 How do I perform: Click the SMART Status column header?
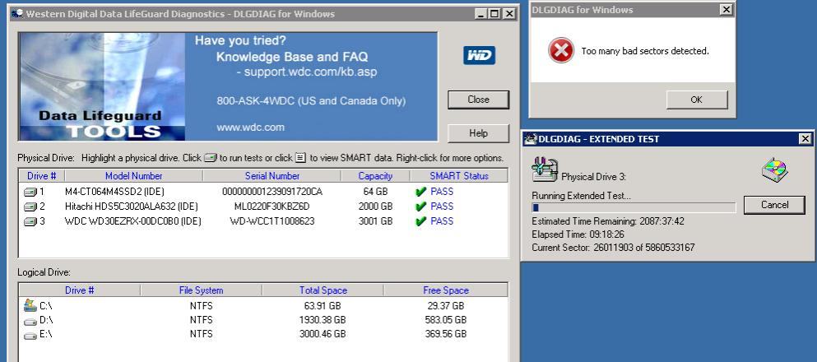[x=459, y=176]
